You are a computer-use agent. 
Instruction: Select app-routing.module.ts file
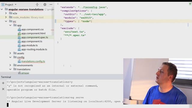click(x=34, y=49)
